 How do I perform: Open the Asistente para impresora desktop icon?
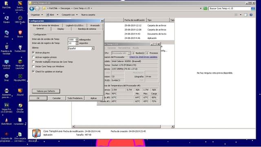[7, 94]
